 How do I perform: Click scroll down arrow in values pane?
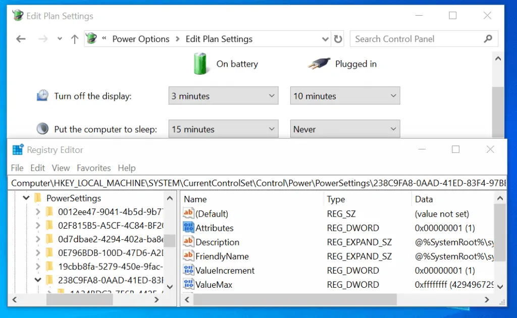click(500, 287)
